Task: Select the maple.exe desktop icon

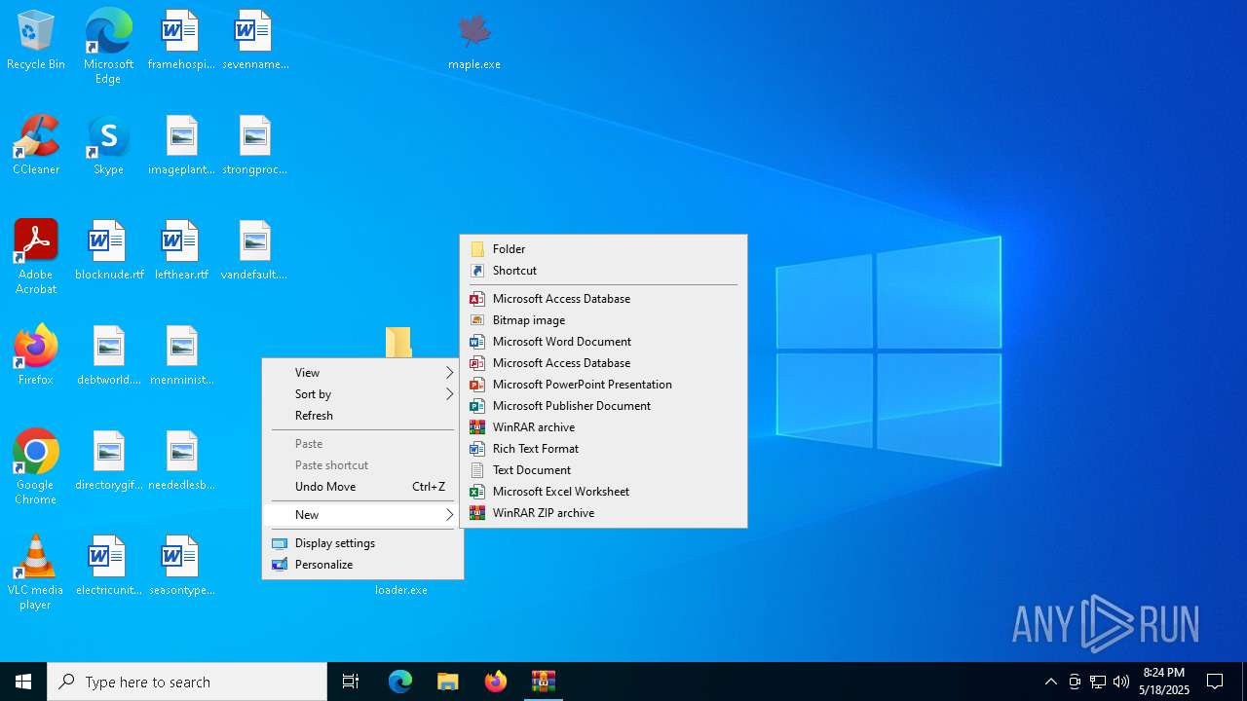Action: point(474,40)
